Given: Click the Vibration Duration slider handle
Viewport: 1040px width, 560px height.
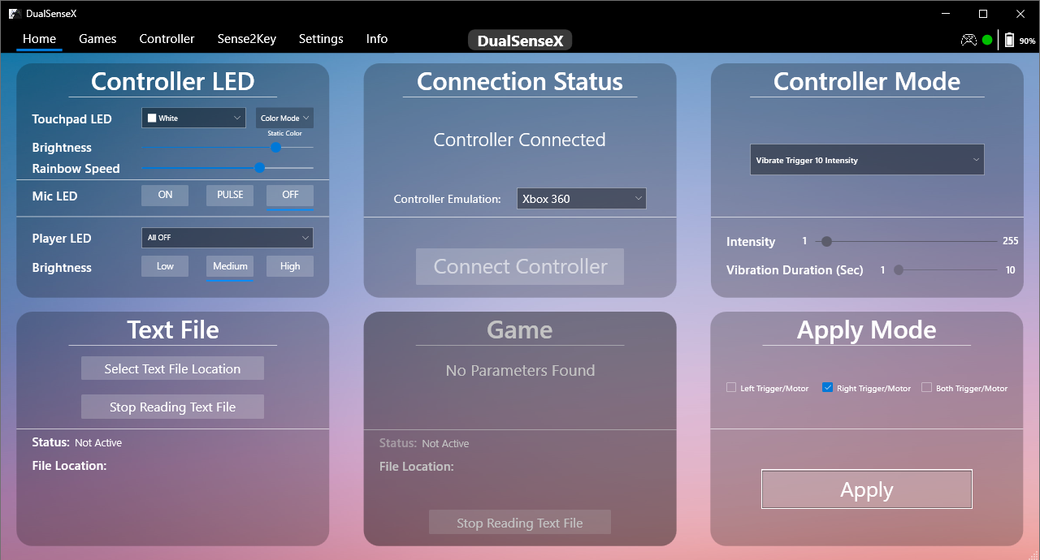Looking at the screenshot, I should coord(899,270).
